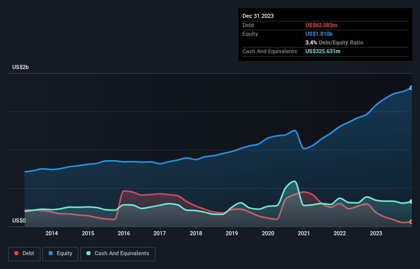
Task: Click the 2019 x-axis label
Action: coord(232,233)
